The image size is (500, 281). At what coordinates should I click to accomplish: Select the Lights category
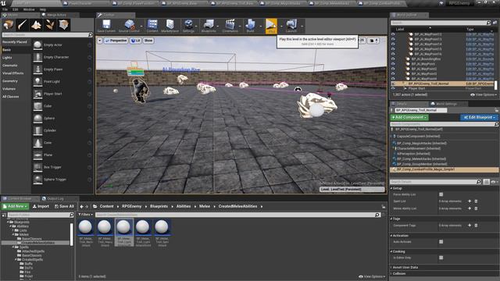pyautogui.click(x=7, y=58)
